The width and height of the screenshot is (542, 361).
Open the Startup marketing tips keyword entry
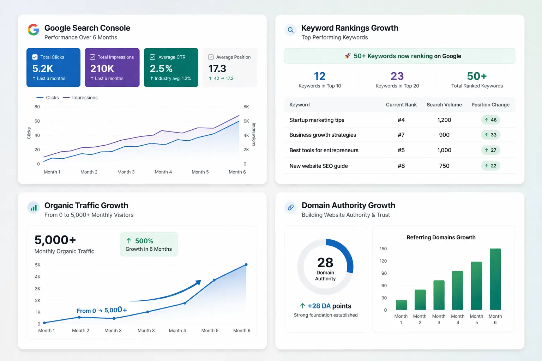tap(317, 120)
